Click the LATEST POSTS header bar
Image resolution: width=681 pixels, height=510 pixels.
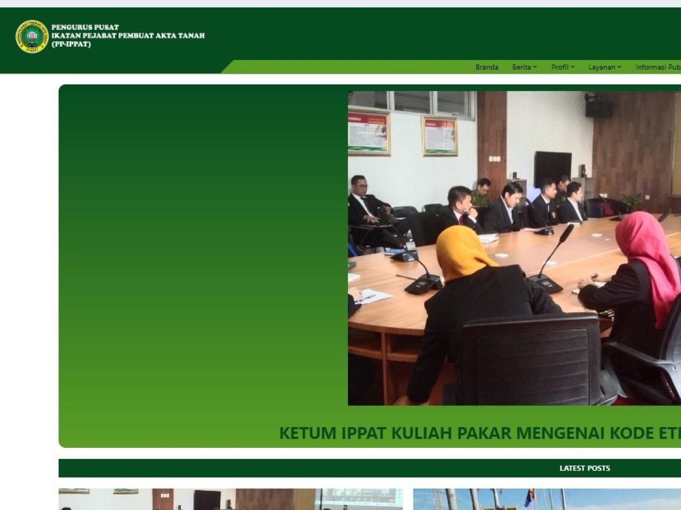point(585,468)
